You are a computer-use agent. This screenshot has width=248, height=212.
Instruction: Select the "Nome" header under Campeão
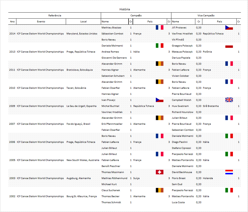pos(105,21)
